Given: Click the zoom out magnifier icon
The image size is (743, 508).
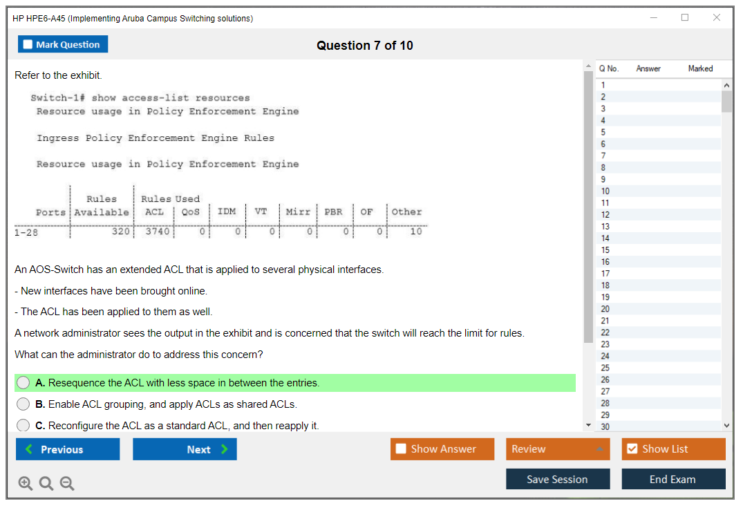Looking at the screenshot, I should [67, 484].
